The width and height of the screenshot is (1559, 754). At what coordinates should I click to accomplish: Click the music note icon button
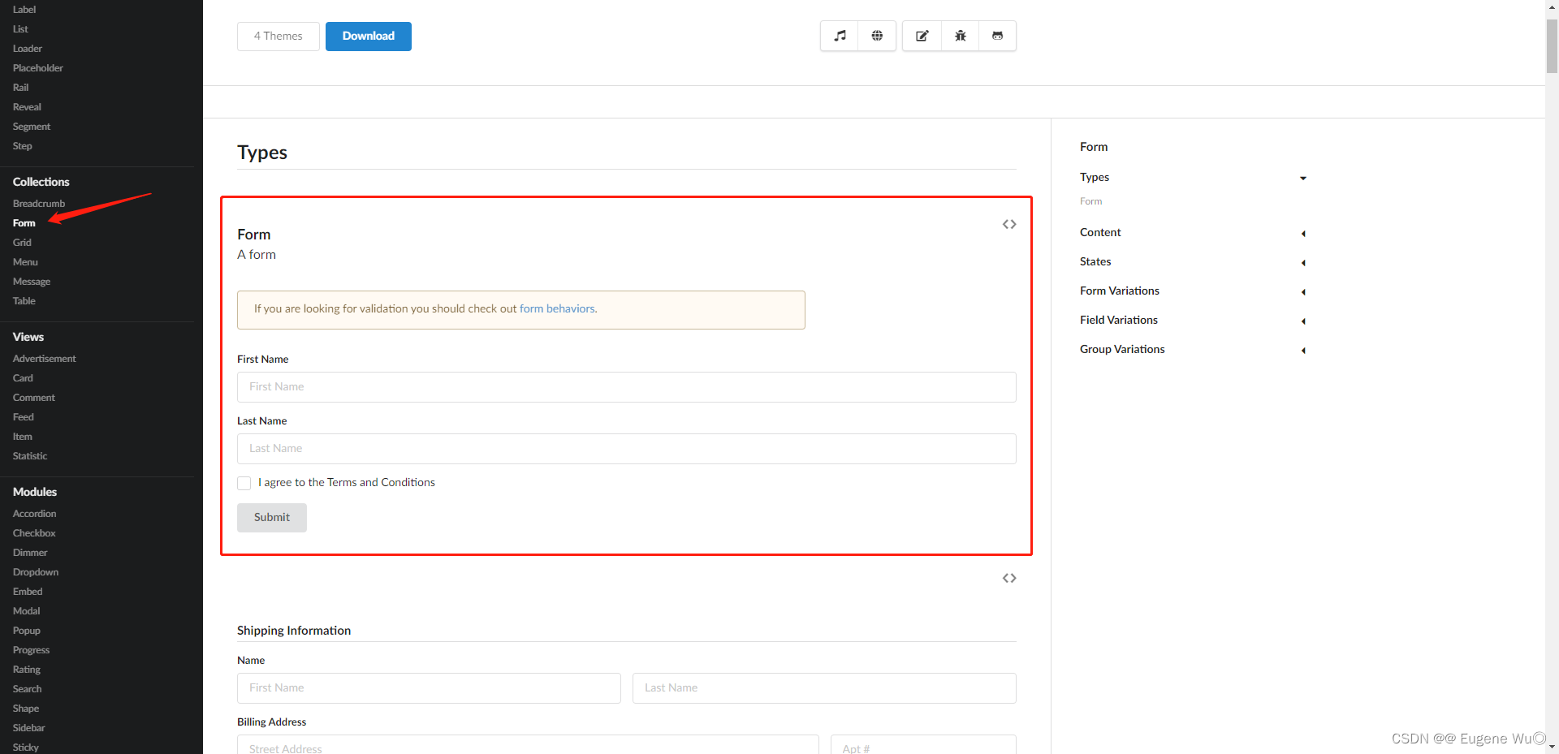[x=840, y=36]
